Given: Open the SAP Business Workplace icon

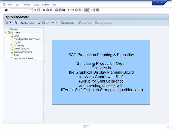Looking at the screenshot, I should point(16,23).
